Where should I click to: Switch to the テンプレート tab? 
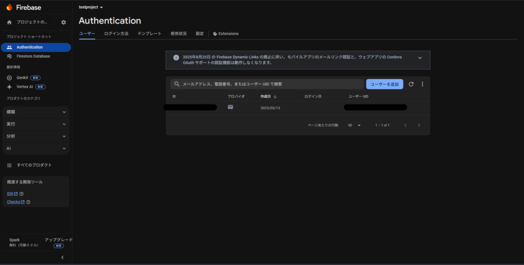pos(149,34)
